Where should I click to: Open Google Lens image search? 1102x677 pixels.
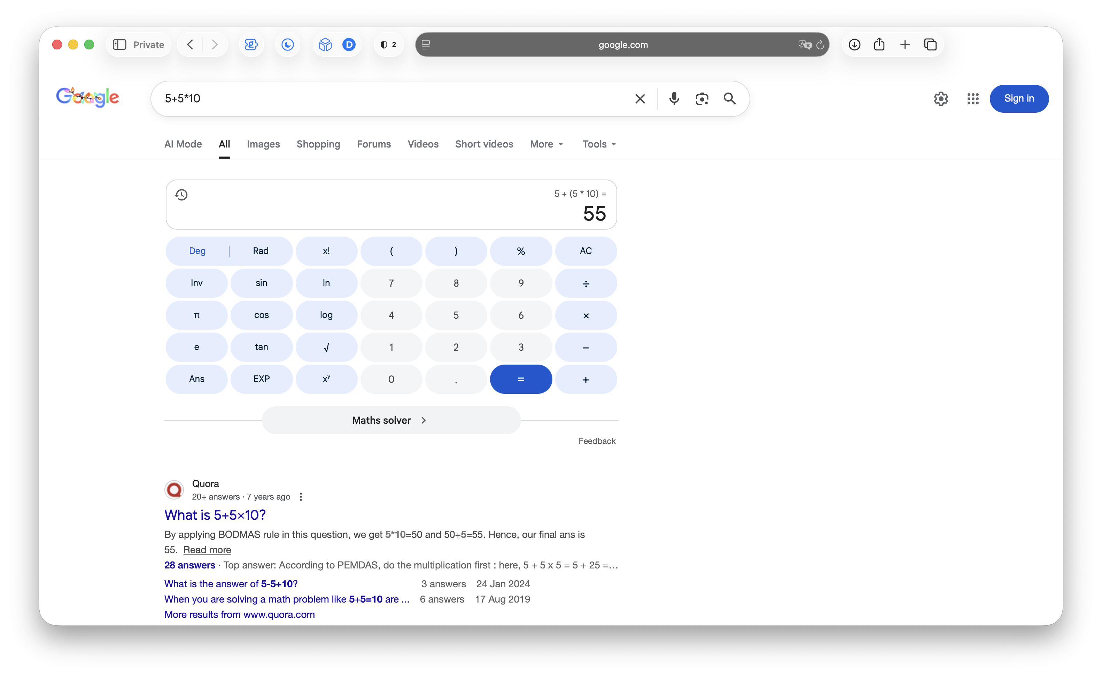pyautogui.click(x=702, y=98)
